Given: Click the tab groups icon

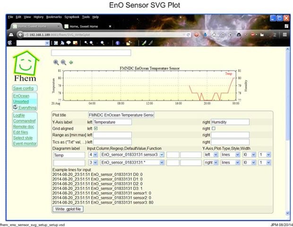Looking at the screenshot, I should pyautogui.click(x=286, y=26).
